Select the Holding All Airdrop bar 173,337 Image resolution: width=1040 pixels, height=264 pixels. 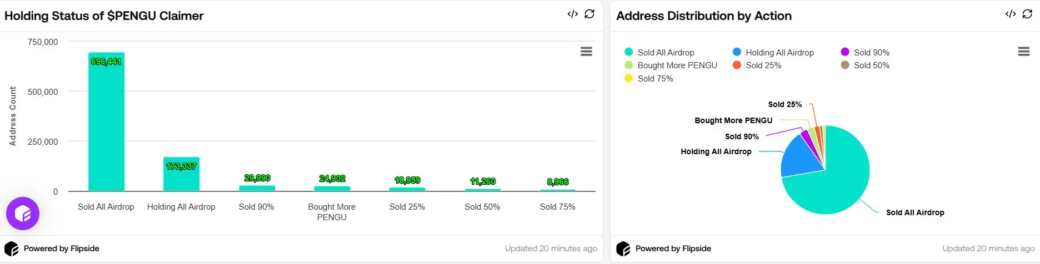[181, 175]
